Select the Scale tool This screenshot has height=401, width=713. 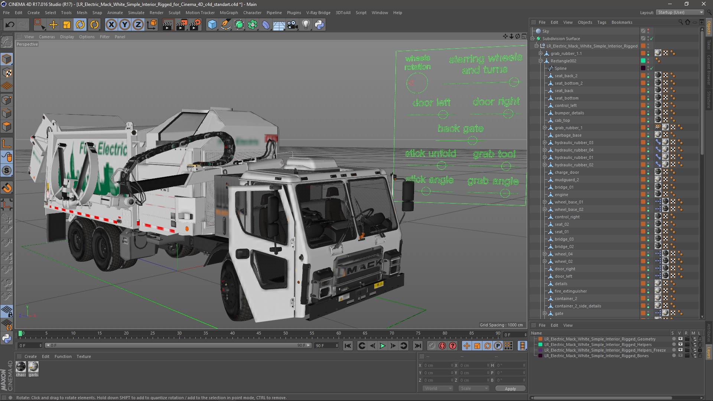pyautogui.click(x=67, y=25)
